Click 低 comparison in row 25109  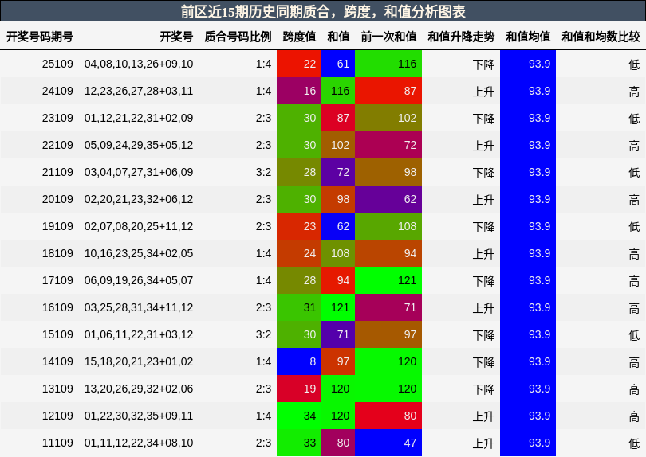pyautogui.click(x=634, y=64)
